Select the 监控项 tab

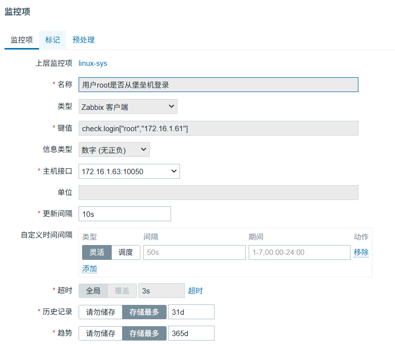[x=22, y=40]
